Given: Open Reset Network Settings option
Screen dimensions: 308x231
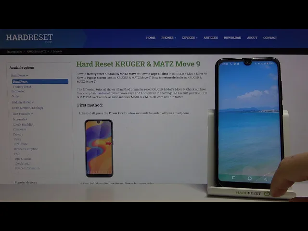Looking at the screenshot, I should pos(27,108).
